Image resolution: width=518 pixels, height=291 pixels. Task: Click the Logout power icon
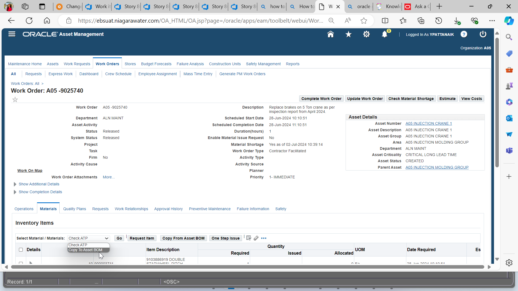(483, 34)
